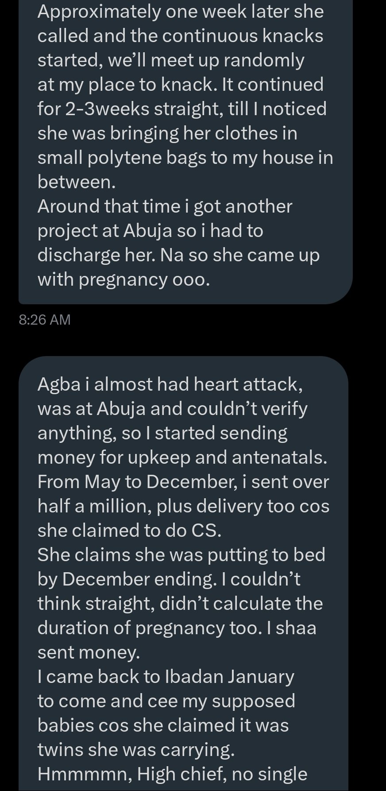Click the line 'project at Abuja so i had to'
The height and width of the screenshot is (791, 386).
pyautogui.click(x=150, y=231)
